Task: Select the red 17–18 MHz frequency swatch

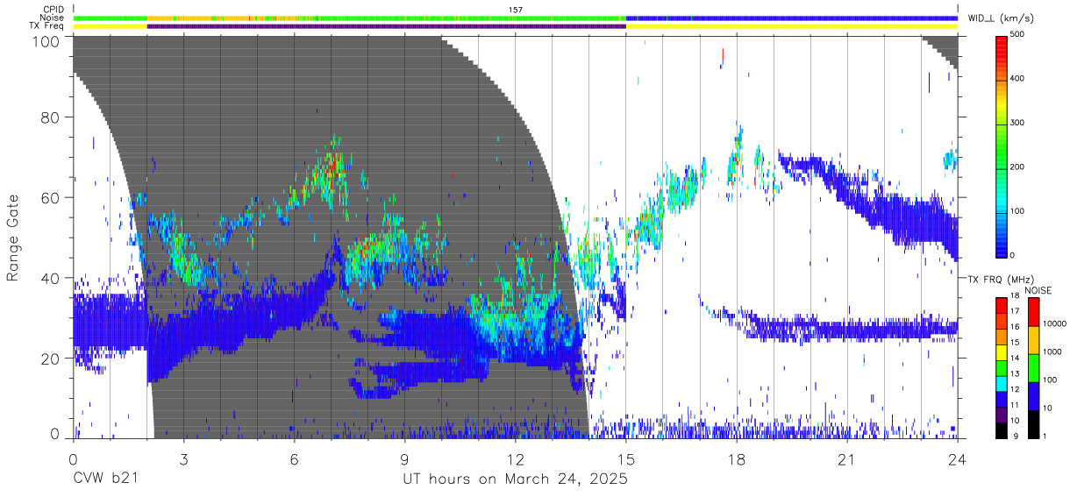Action: 1002,304
